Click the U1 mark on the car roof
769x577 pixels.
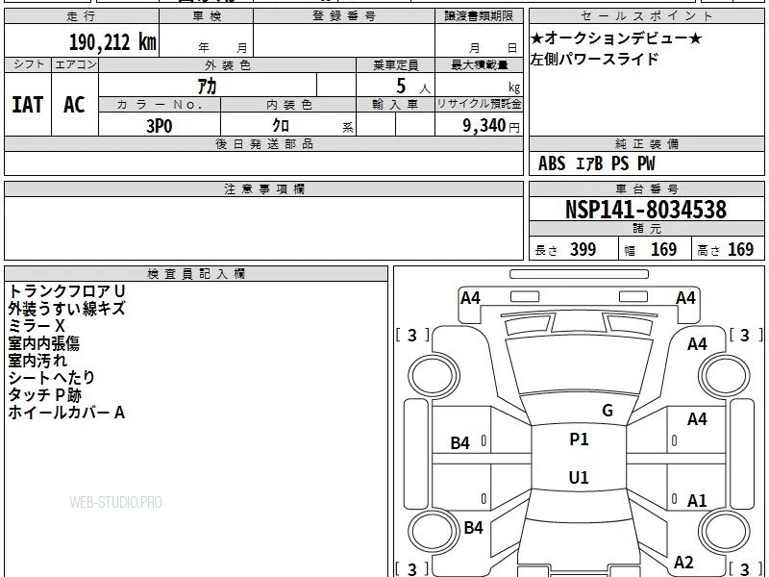click(579, 477)
